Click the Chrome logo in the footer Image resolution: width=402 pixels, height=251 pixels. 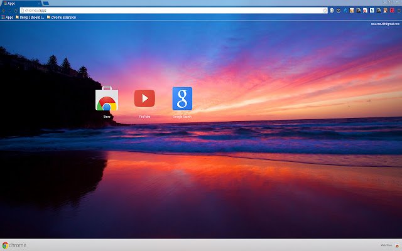click(x=14, y=245)
